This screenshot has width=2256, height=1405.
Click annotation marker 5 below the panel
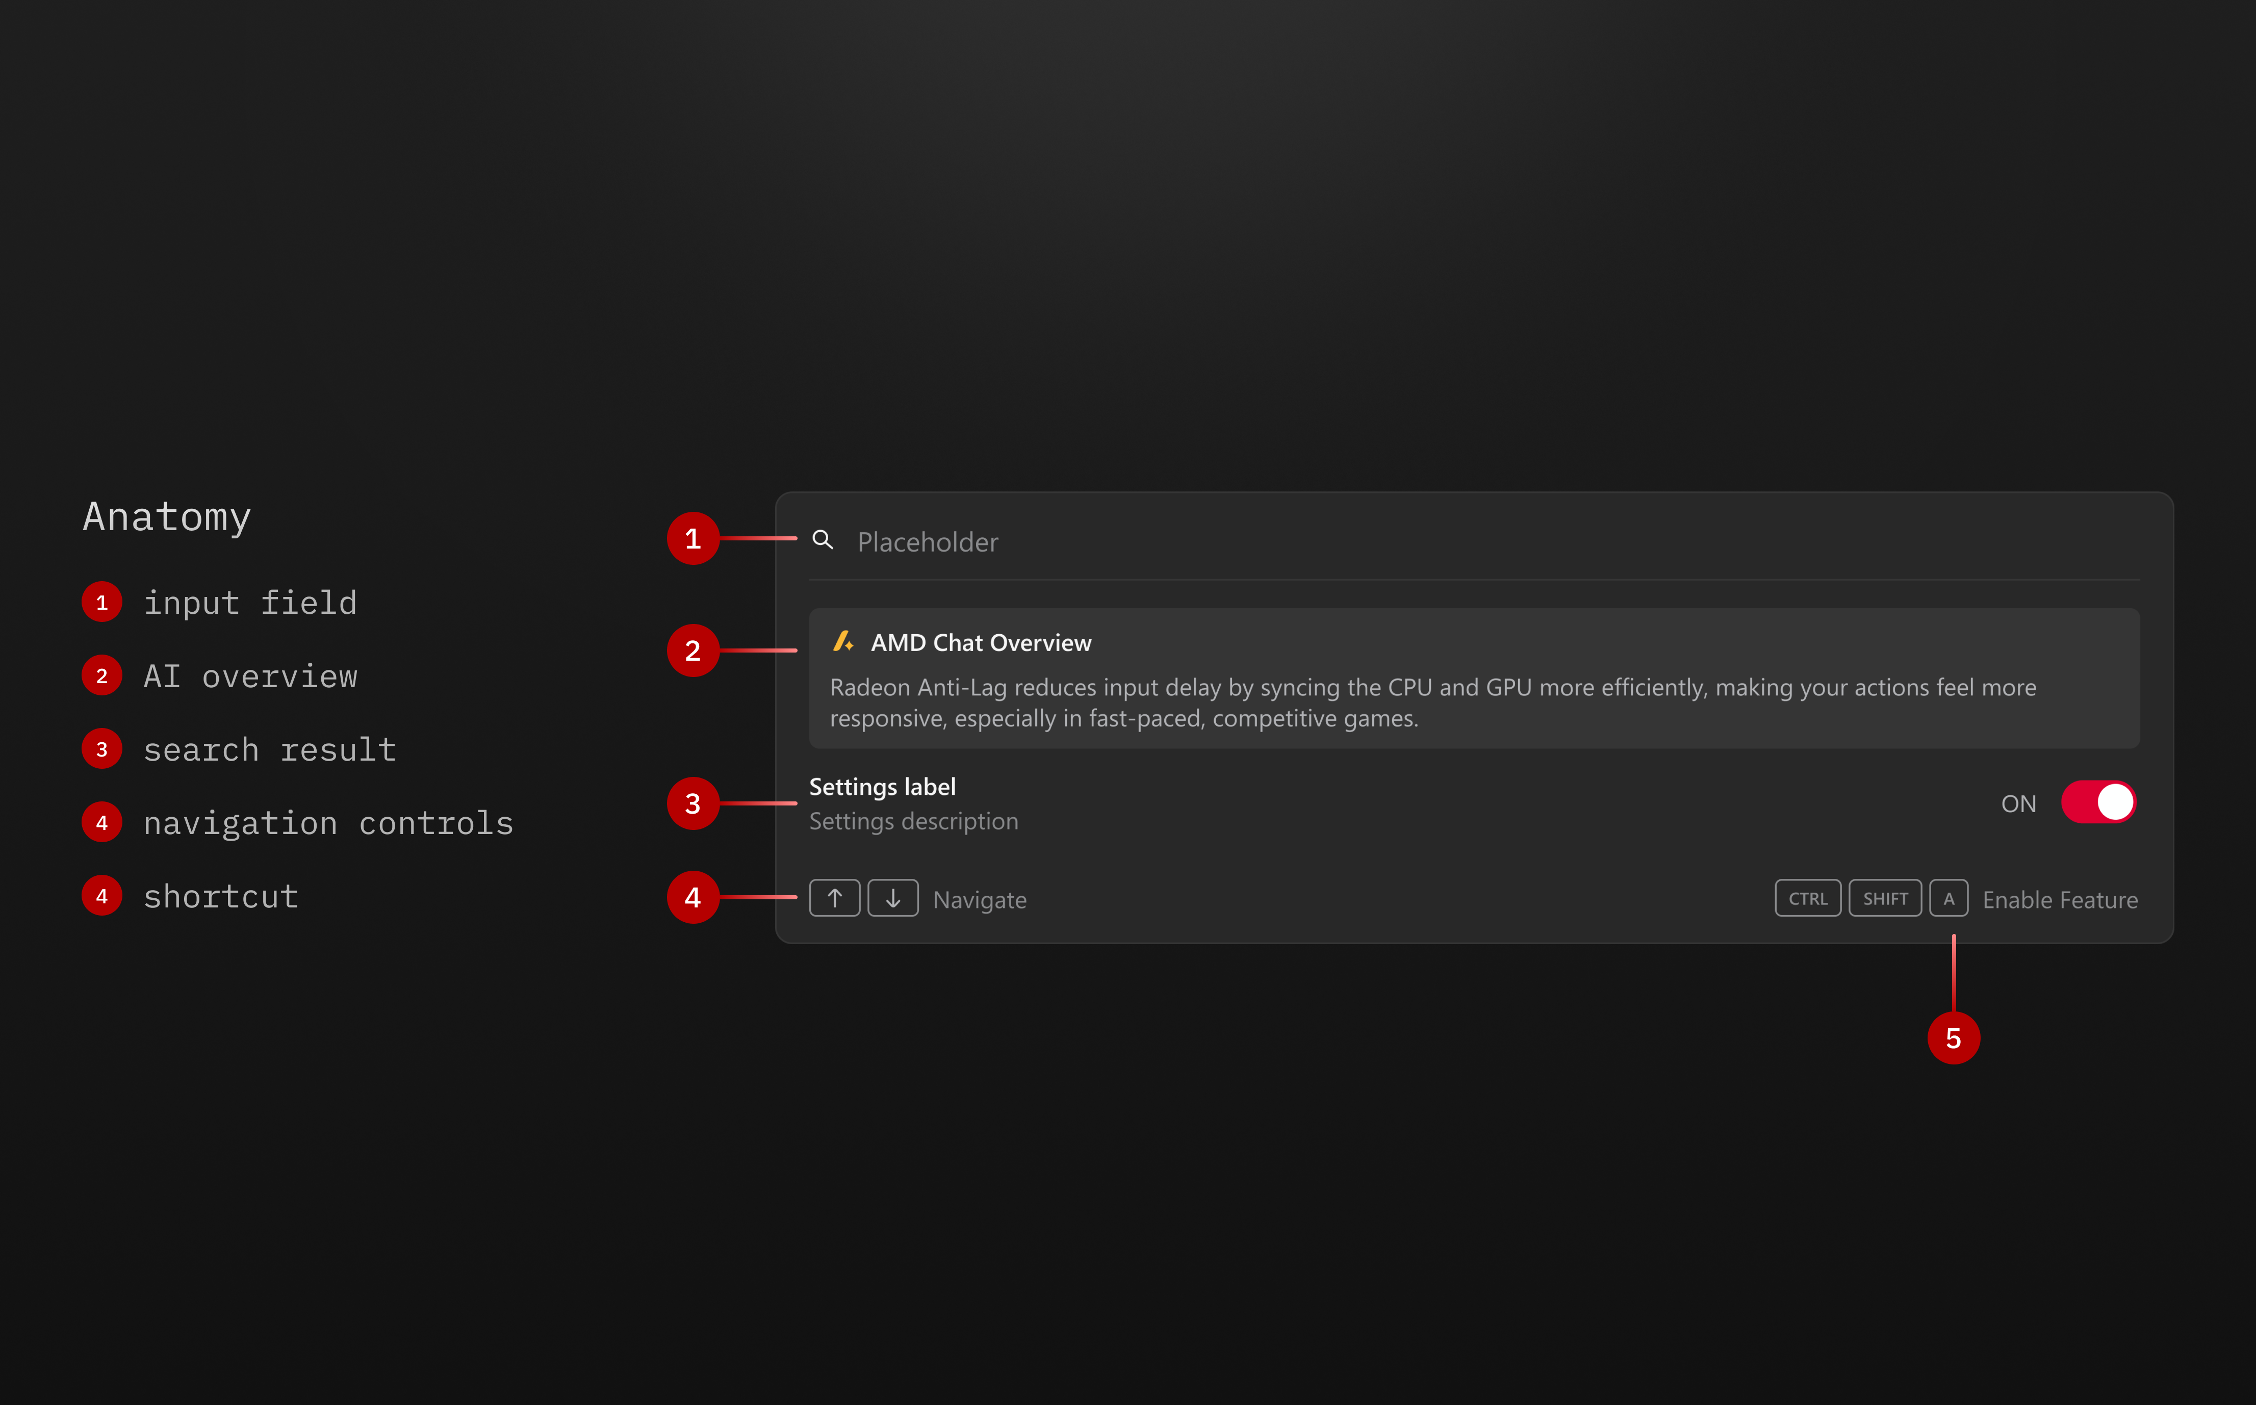click(x=1953, y=1038)
